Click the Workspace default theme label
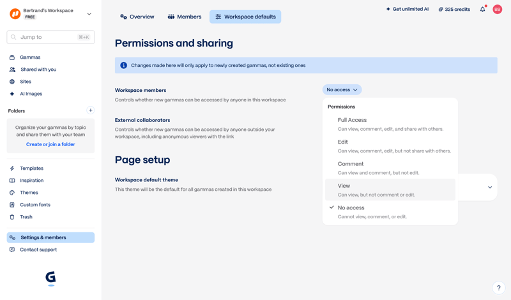 146,180
